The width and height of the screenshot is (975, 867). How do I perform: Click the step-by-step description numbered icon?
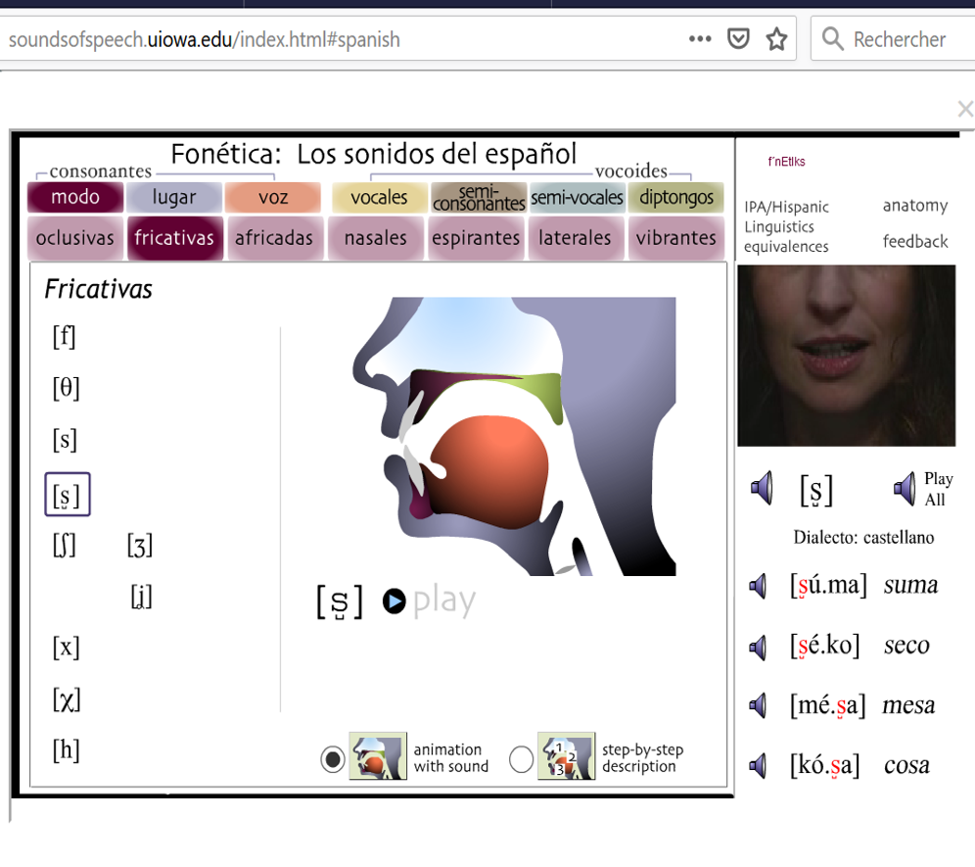click(566, 755)
